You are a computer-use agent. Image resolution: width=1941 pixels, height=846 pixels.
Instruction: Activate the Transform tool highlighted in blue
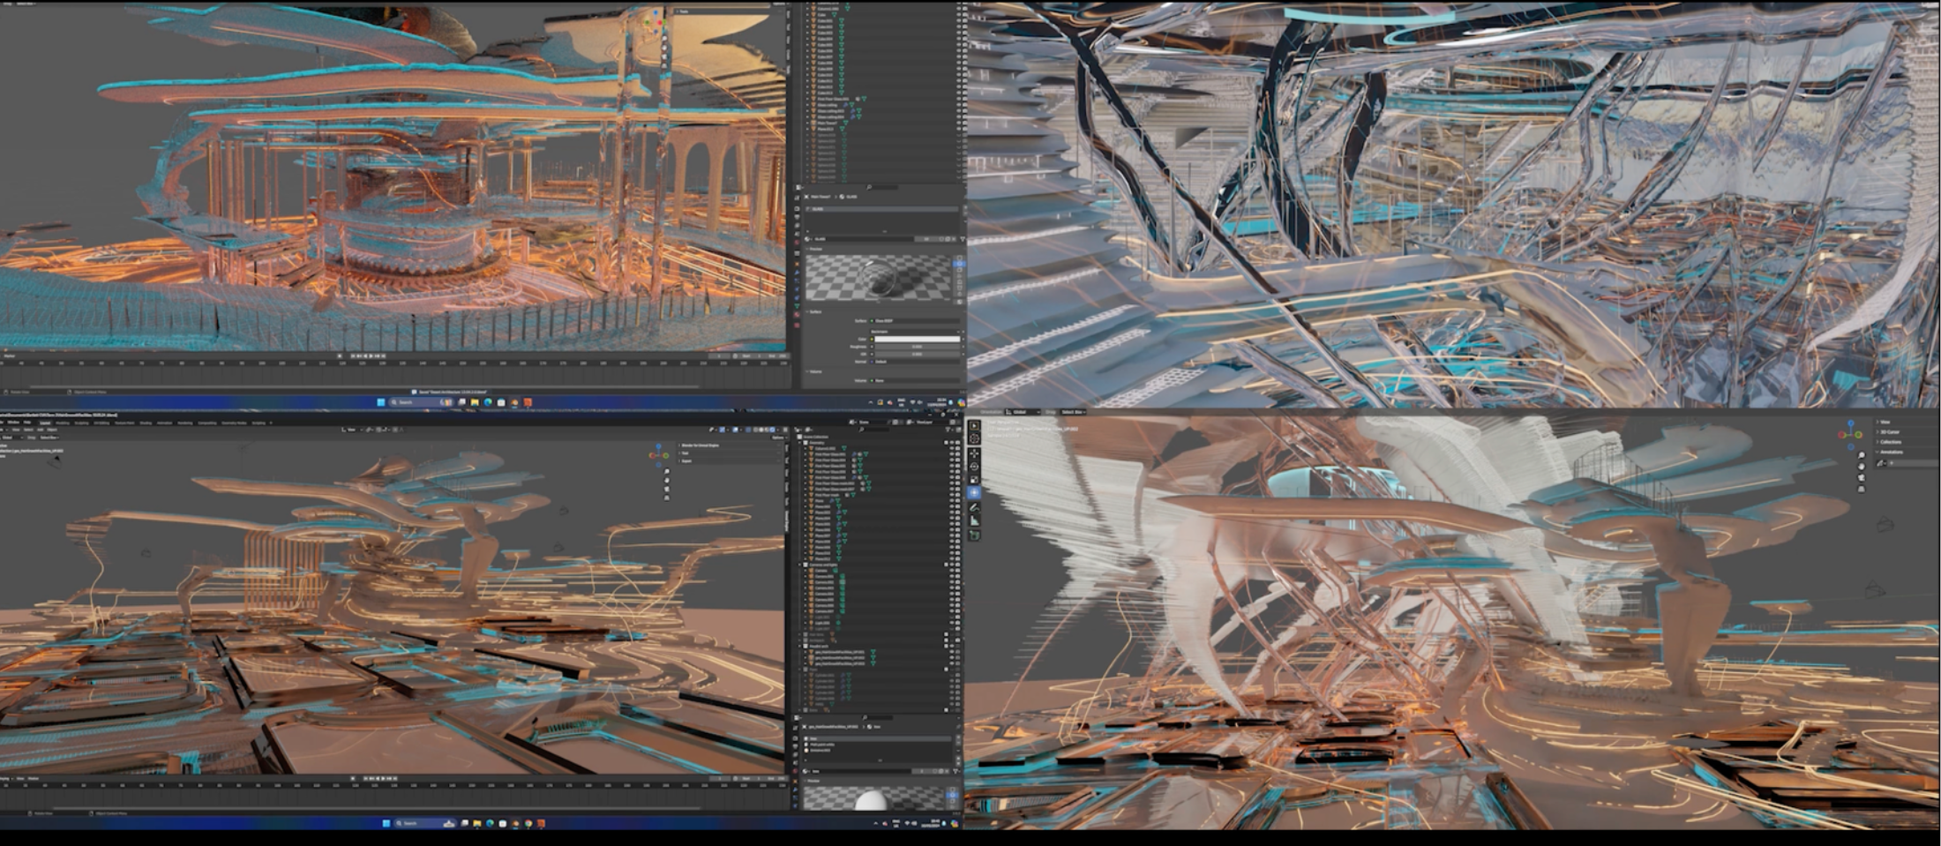tap(974, 492)
